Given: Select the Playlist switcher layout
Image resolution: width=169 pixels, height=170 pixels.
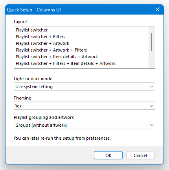Looking at the screenshot, I should pos(82,30).
